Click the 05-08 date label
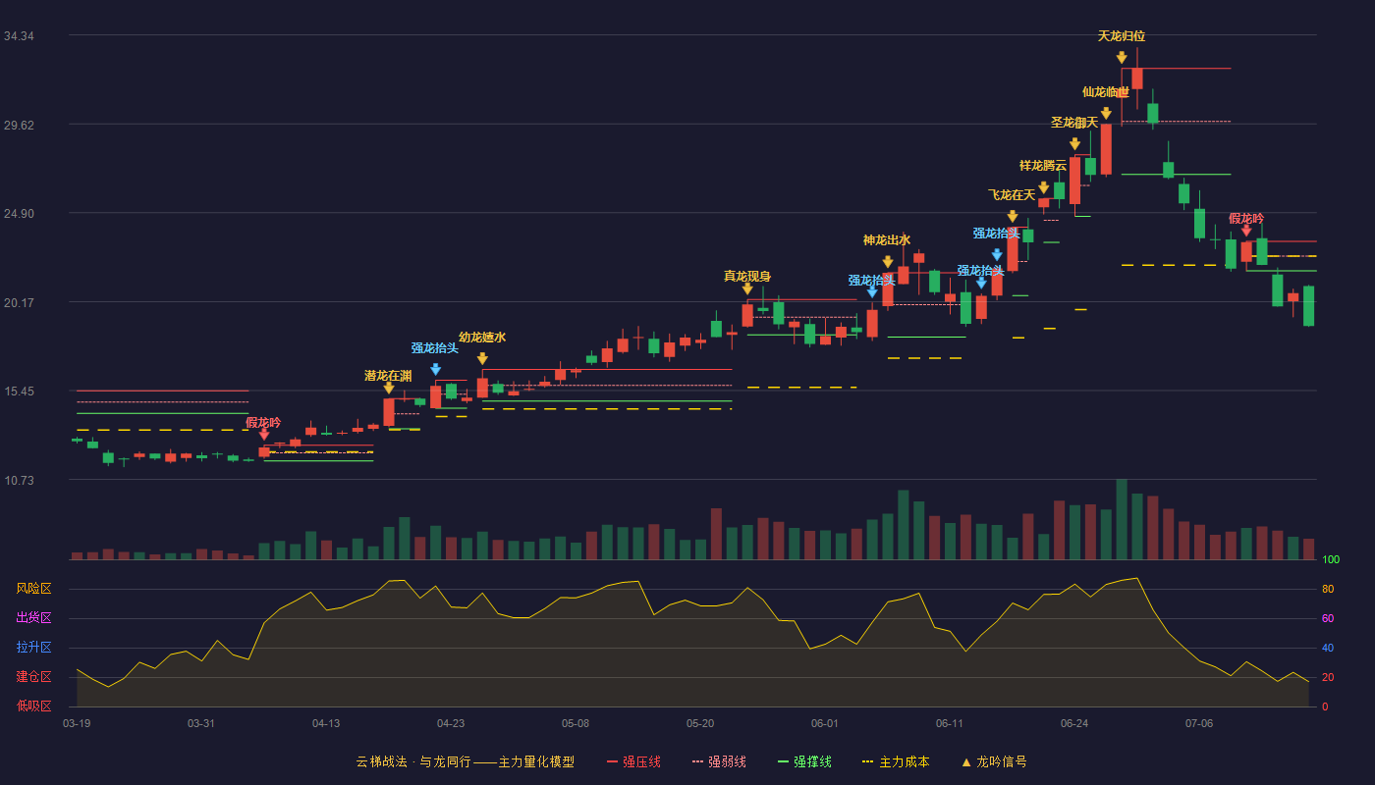This screenshot has width=1375, height=785. tap(576, 723)
